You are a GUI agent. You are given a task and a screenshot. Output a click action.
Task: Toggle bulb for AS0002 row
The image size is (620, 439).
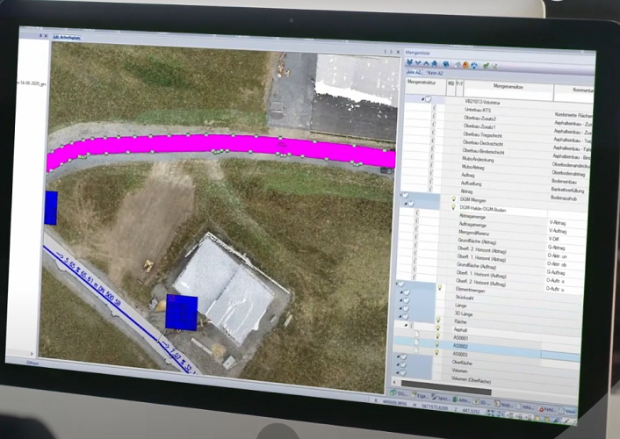[437, 344]
